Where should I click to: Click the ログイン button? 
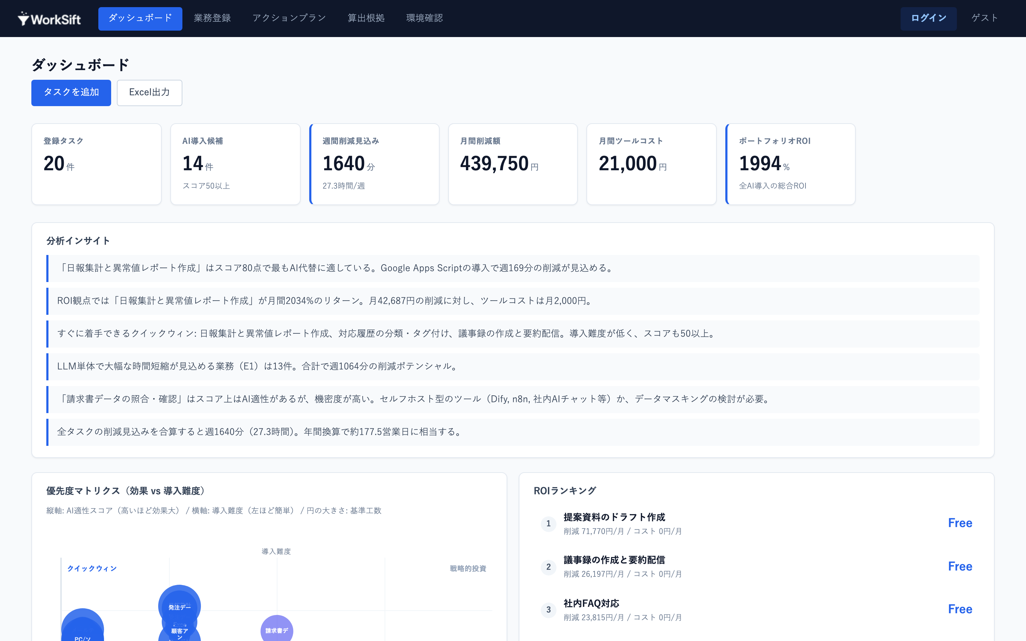tap(928, 18)
